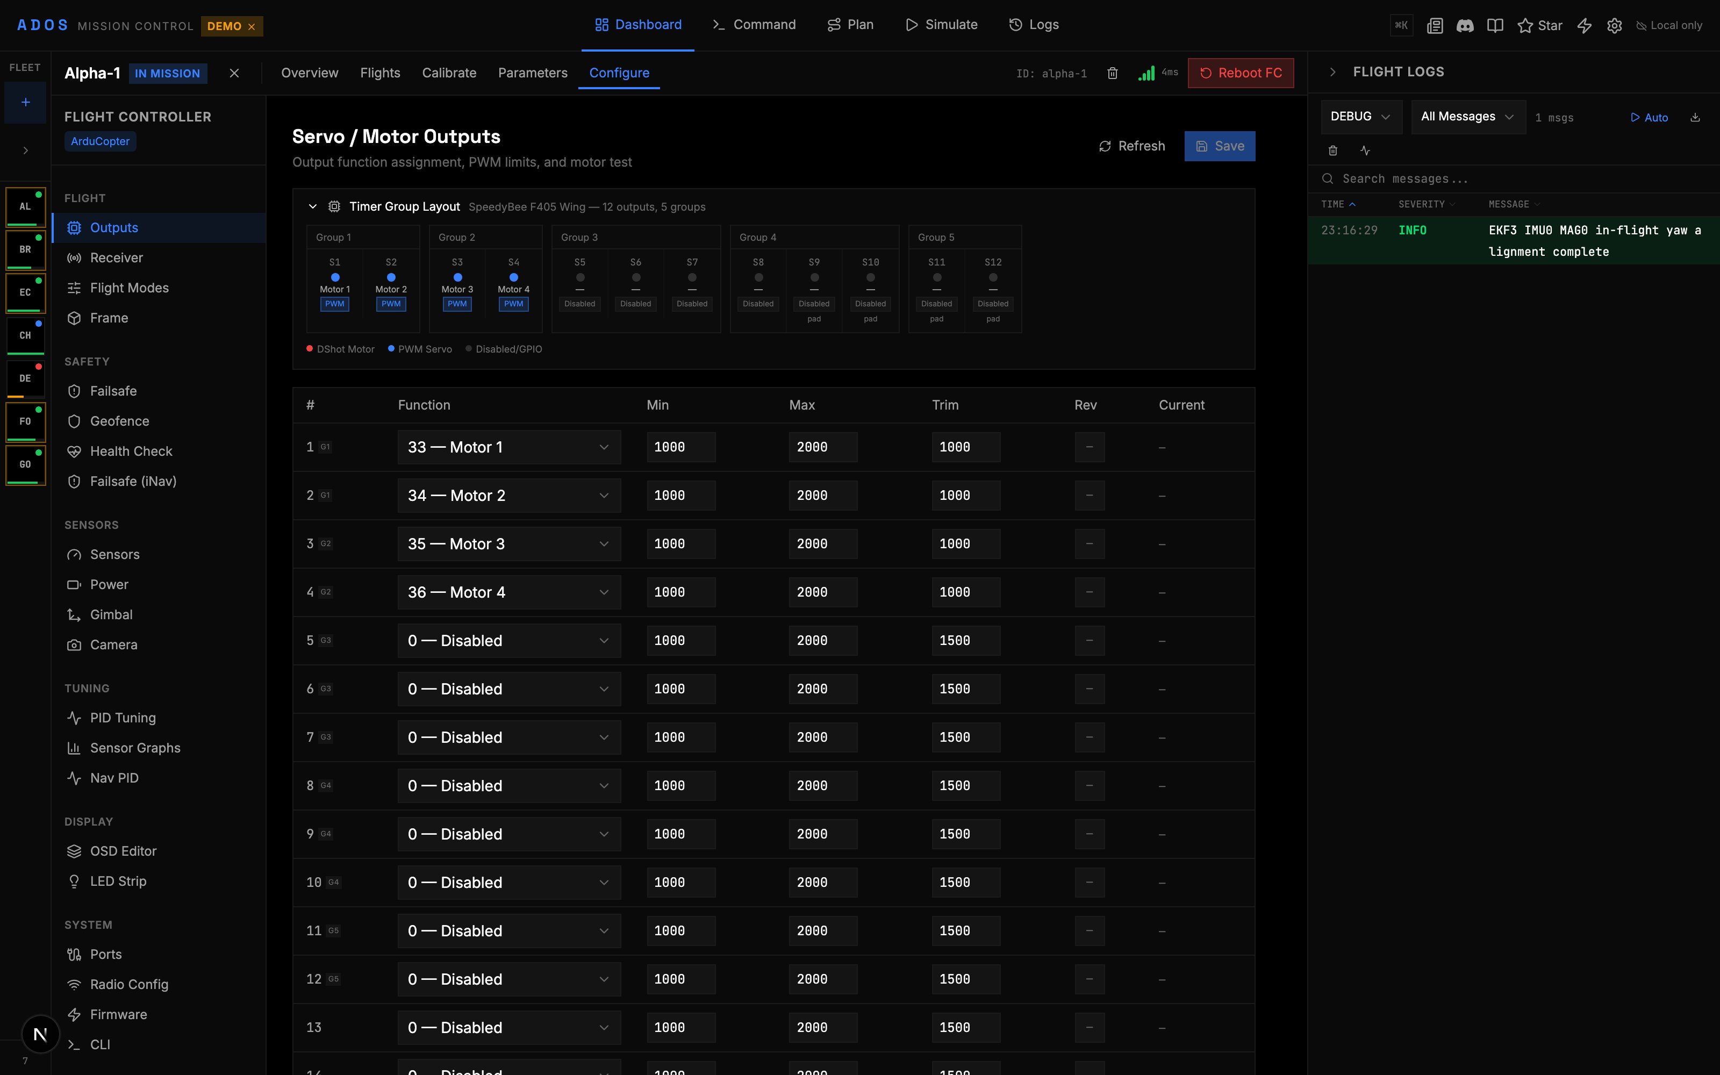Click the green signal strength indicator
Viewport: 1720px width, 1075px height.
(1146, 73)
